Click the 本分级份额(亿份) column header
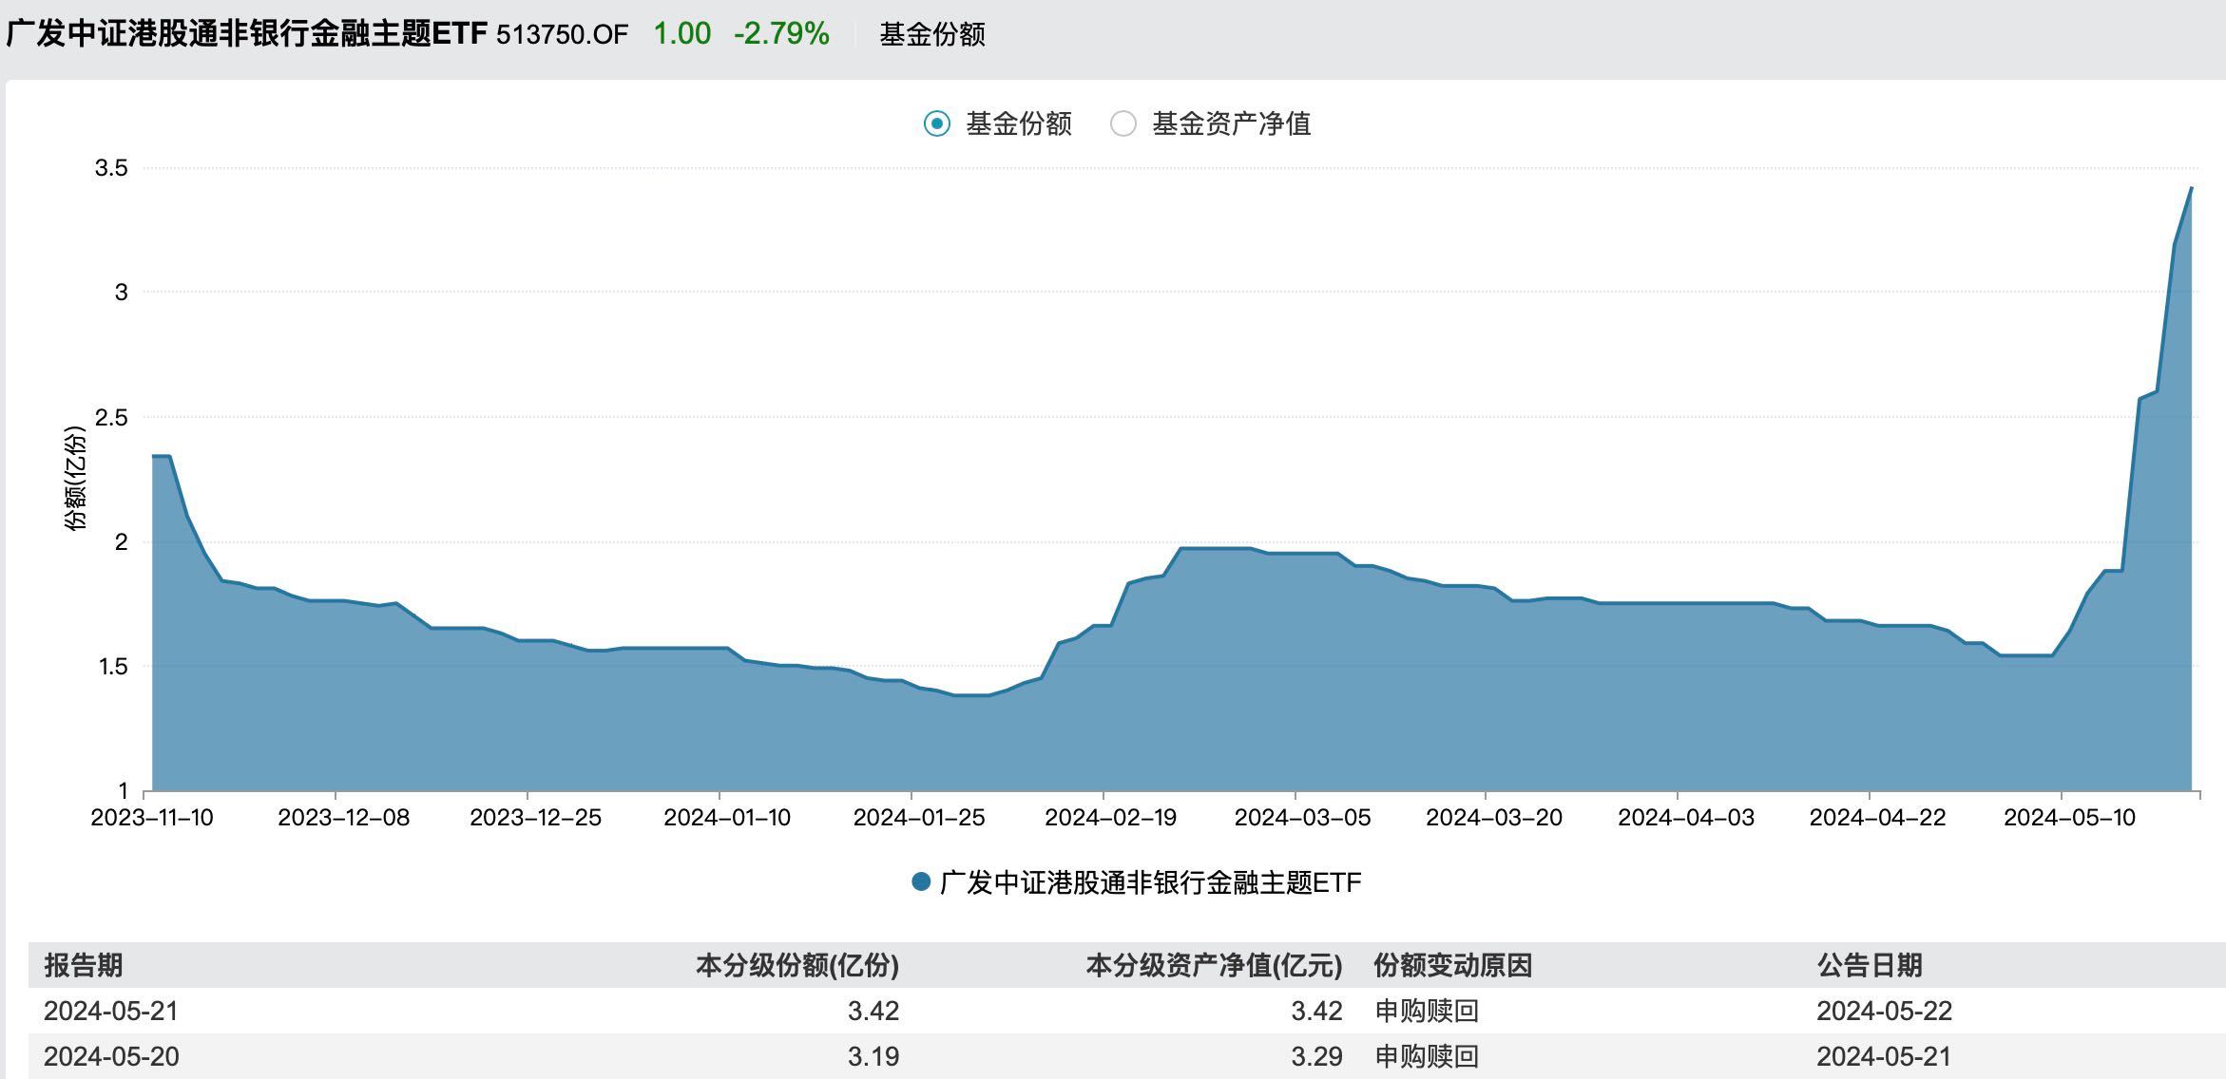The image size is (2226, 1079). click(797, 965)
